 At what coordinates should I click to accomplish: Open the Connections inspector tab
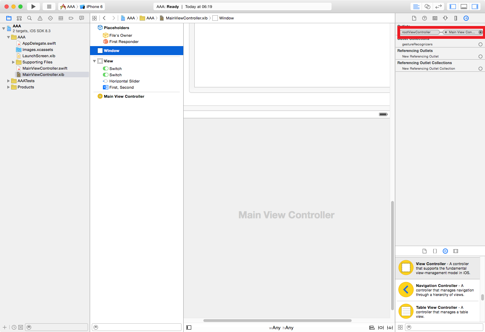pos(466,18)
